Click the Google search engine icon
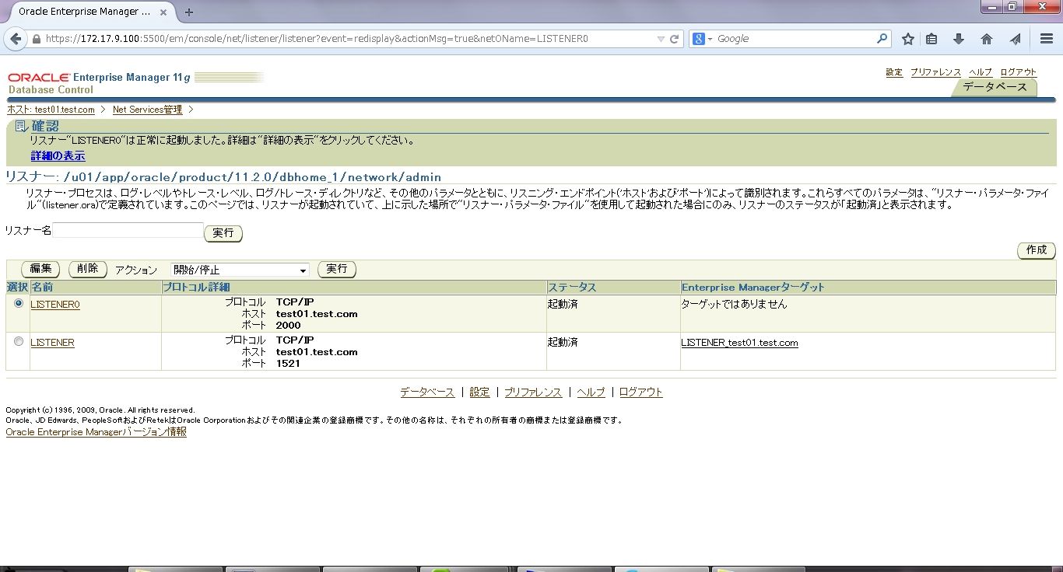 pos(698,39)
